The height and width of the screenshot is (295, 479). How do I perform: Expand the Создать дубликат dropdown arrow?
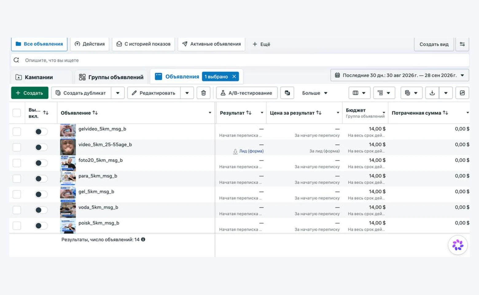[x=118, y=93]
